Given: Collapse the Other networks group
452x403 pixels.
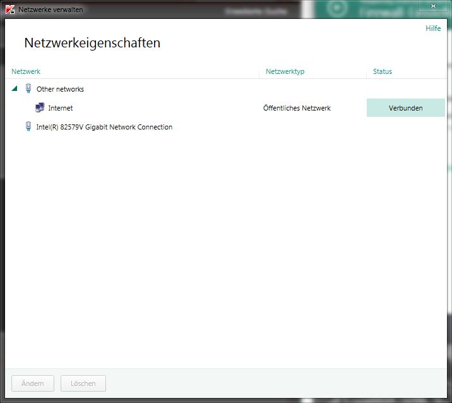Looking at the screenshot, I should 15,88.
